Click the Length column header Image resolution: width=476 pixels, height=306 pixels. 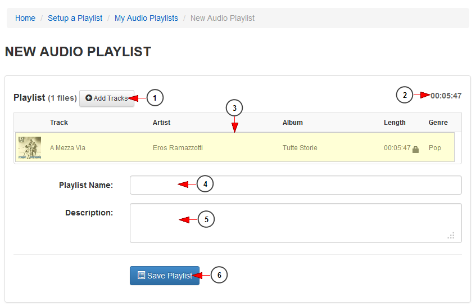pos(395,123)
